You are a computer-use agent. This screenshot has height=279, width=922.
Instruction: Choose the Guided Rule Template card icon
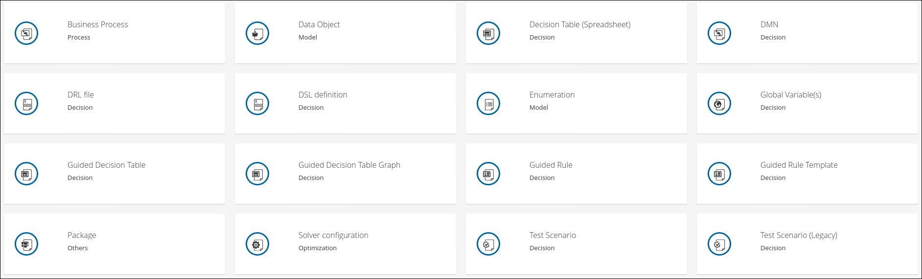pos(719,174)
